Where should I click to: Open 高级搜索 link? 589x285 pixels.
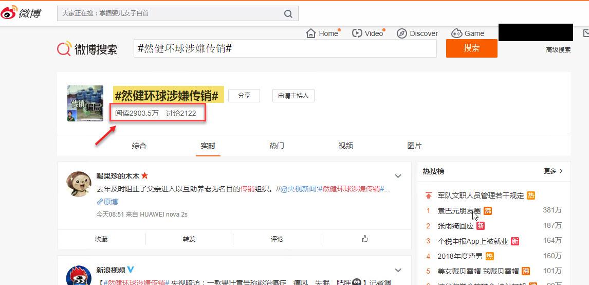click(558, 49)
